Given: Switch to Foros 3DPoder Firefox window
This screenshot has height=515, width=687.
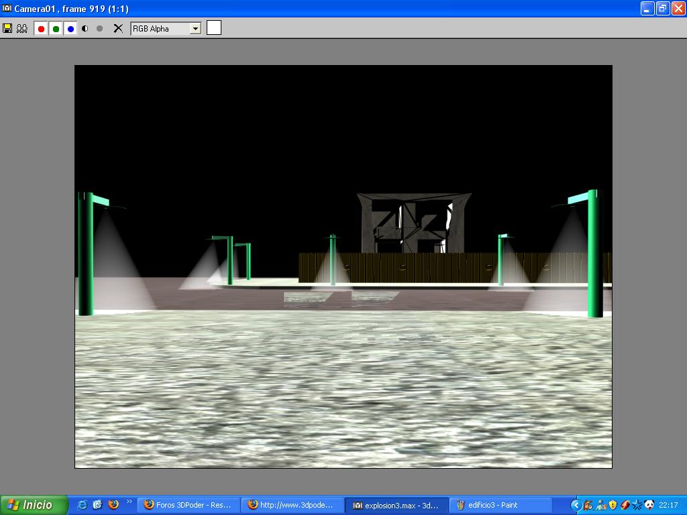Looking at the screenshot, I should coord(189,505).
